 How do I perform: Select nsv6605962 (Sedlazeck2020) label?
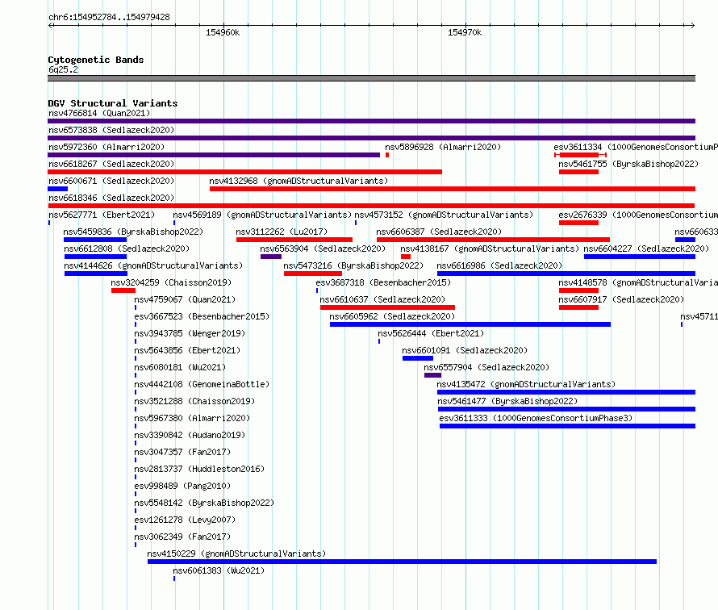tap(392, 316)
